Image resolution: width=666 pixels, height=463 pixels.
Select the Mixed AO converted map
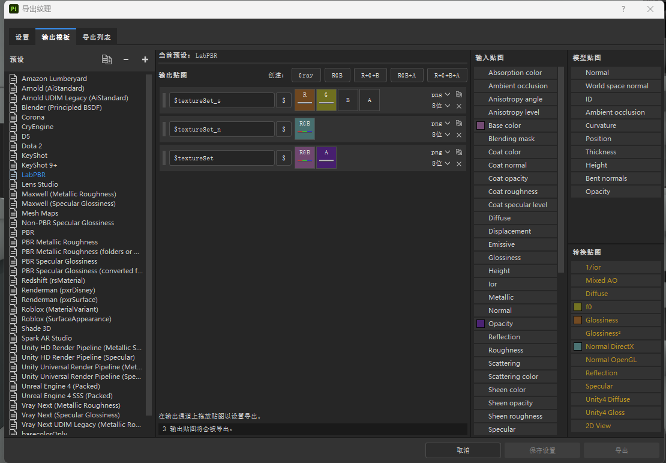point(616,280)
